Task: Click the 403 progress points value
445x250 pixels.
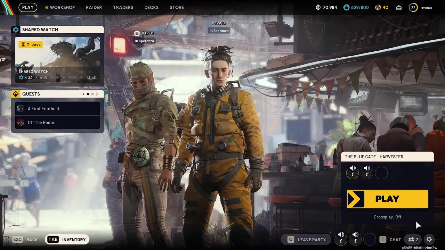Action: pyautogui.click(x=29, y=77)
